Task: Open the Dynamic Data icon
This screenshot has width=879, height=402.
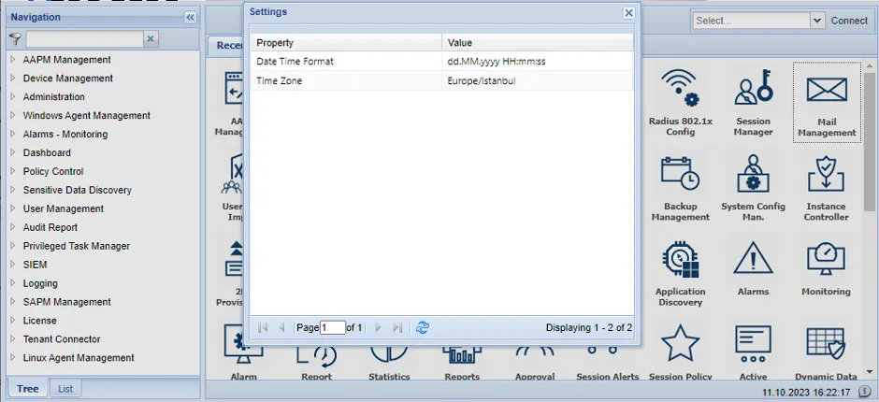Action: 826,343
